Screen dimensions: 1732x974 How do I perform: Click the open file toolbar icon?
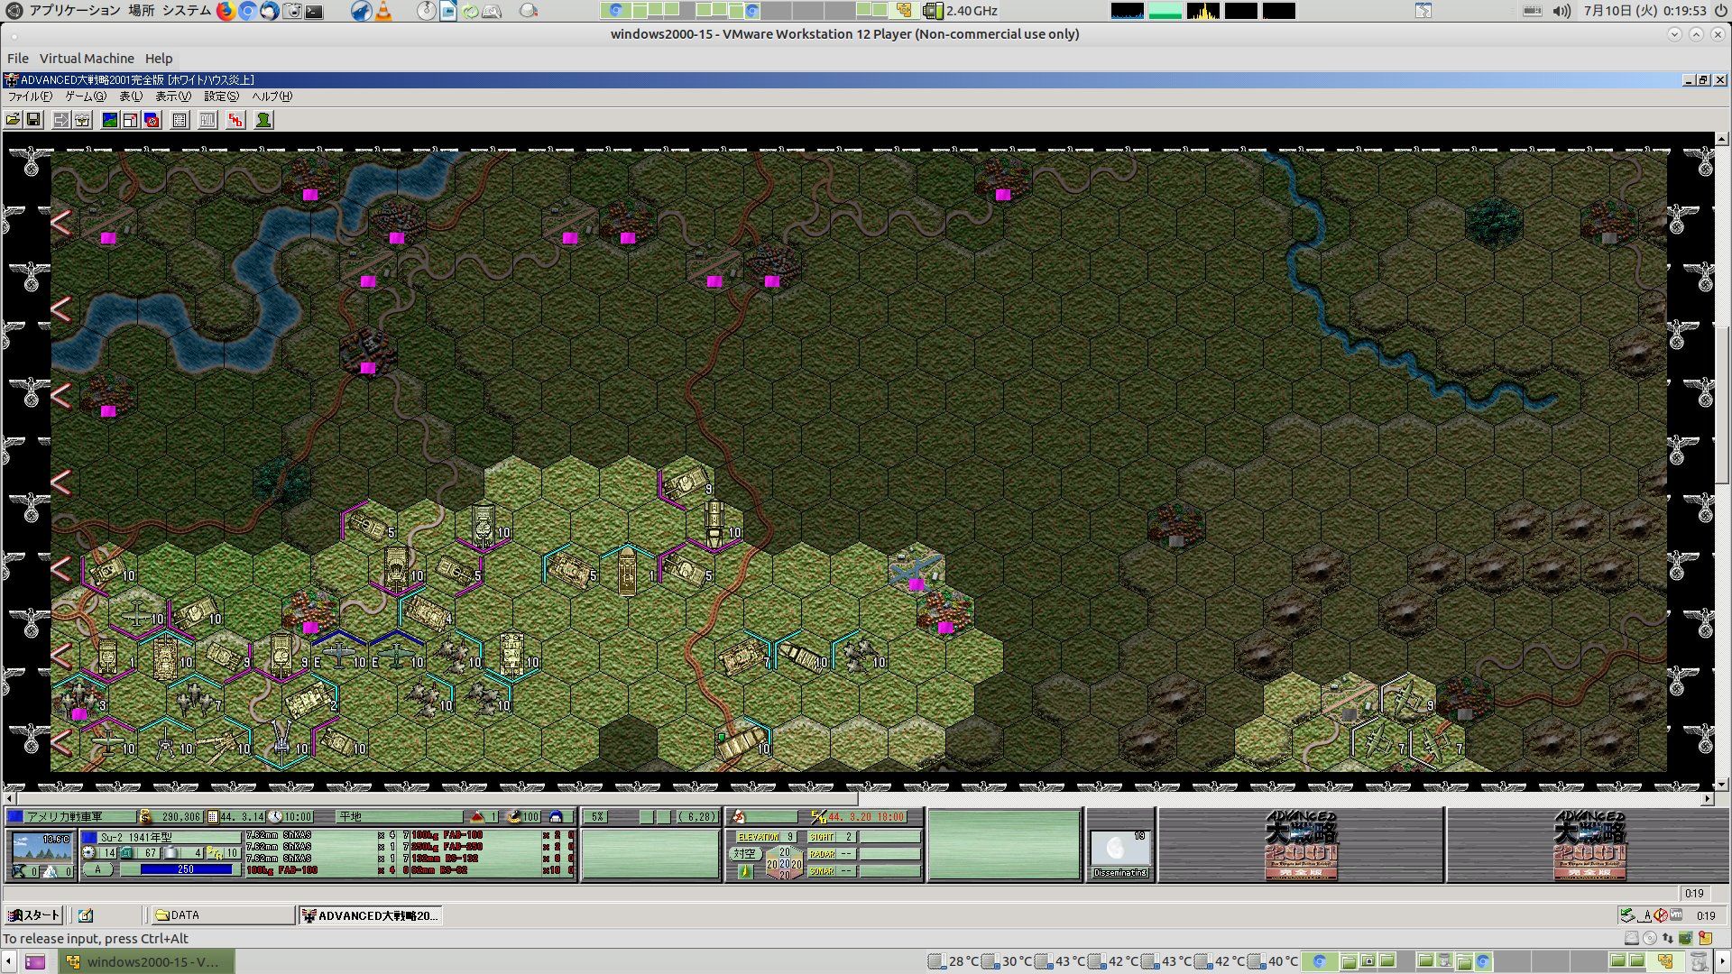click(13, 120)
